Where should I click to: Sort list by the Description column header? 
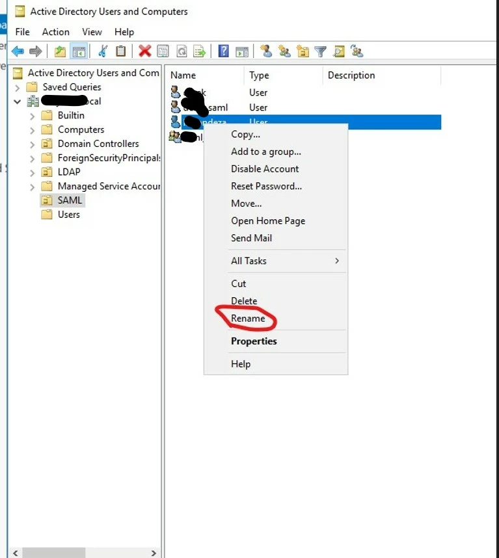click(x=382, y=75)
